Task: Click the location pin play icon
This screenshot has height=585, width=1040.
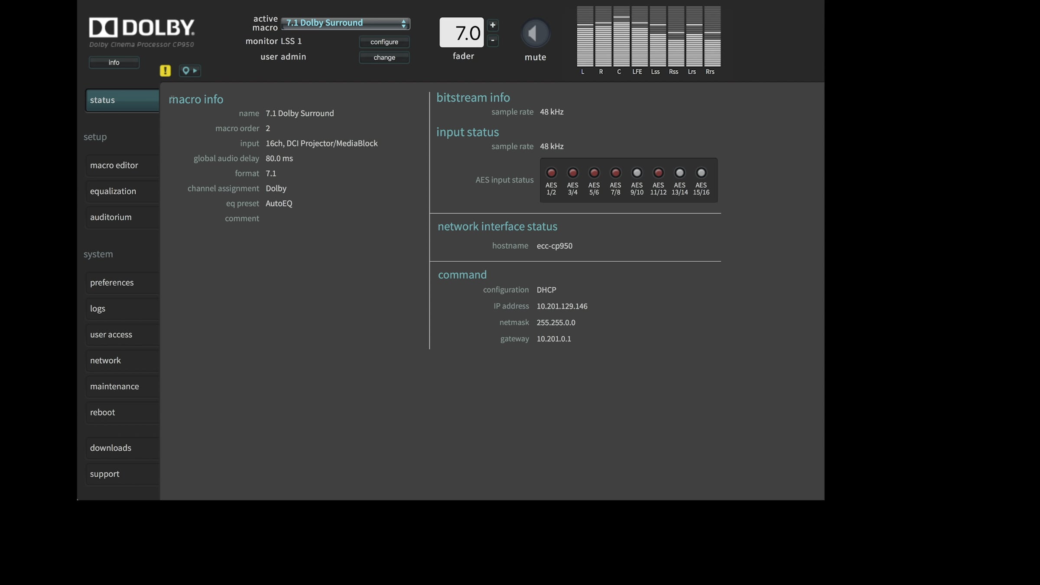Action: 190,71
